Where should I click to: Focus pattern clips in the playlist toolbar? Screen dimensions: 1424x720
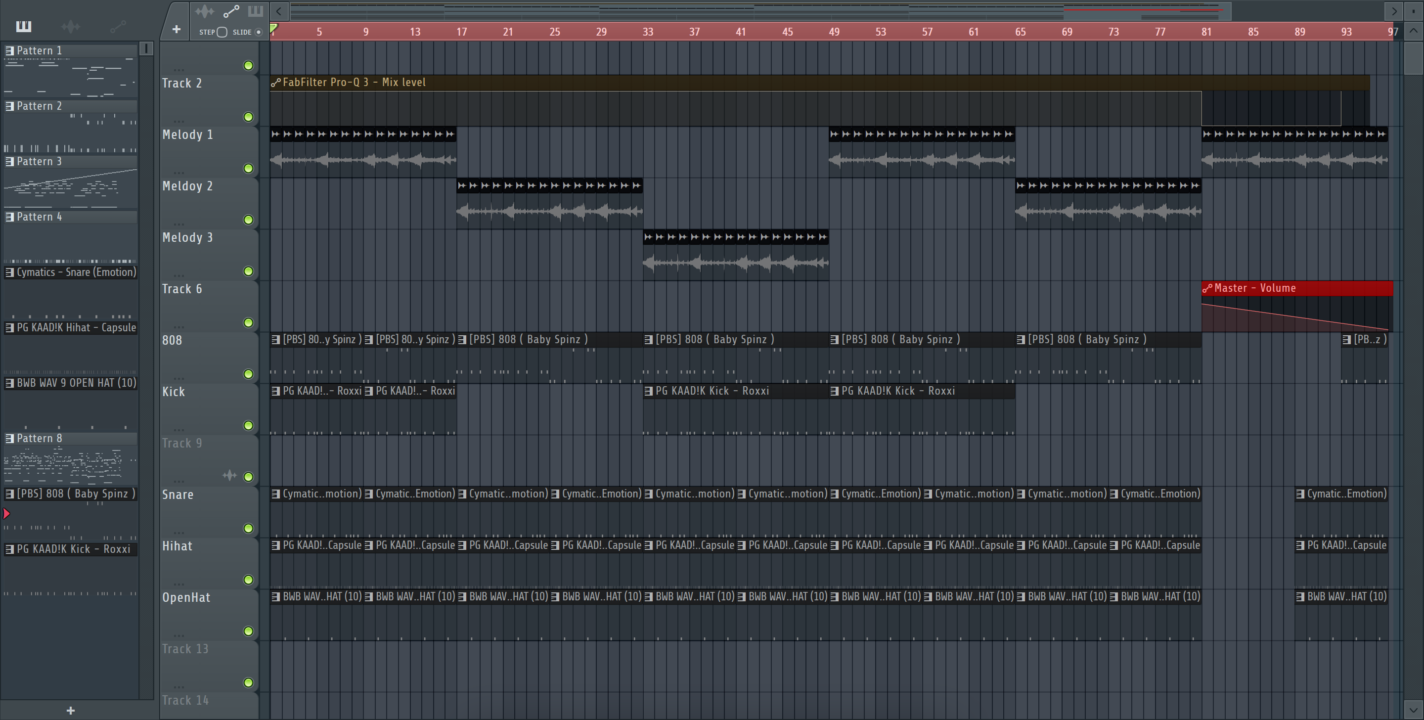pyautogui.click(x=256, y=11)
